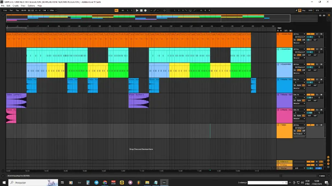This screenshot has height=186, width=332.
Task: Set track 4 monitor to Auto
Action: [299, 85]
